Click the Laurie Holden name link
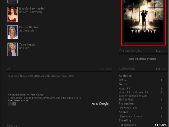This screenshot has height=127, width=169. pos(29,27)
